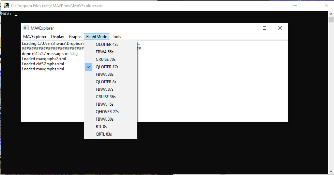Choose FBWA 55s from the FlightMode menu
Screen dimensions: 334x175
pos(105,52)
